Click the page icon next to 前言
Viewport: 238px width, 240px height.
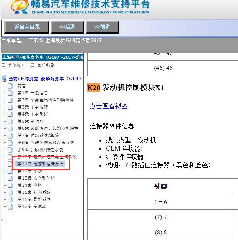tap(10, 86)
